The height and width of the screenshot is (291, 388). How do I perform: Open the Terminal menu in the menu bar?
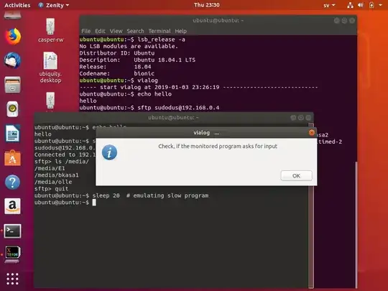click(x=160, y=31)
